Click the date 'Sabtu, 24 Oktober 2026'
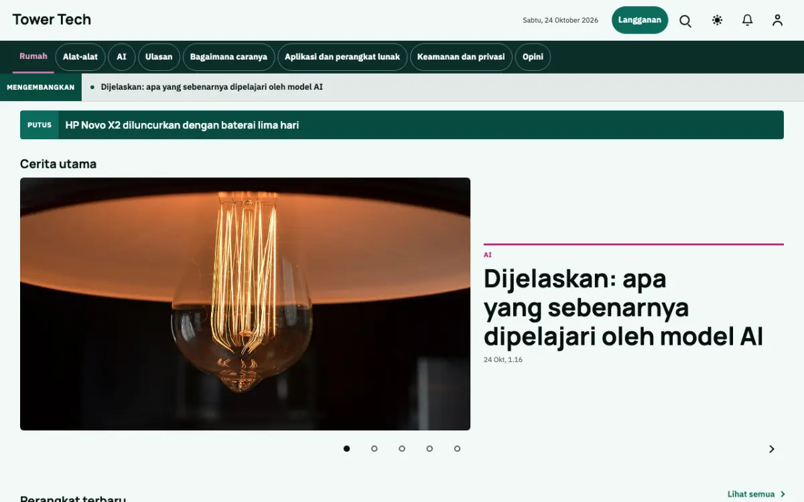The width and height of the screenshot is (804, 502). 560,20
